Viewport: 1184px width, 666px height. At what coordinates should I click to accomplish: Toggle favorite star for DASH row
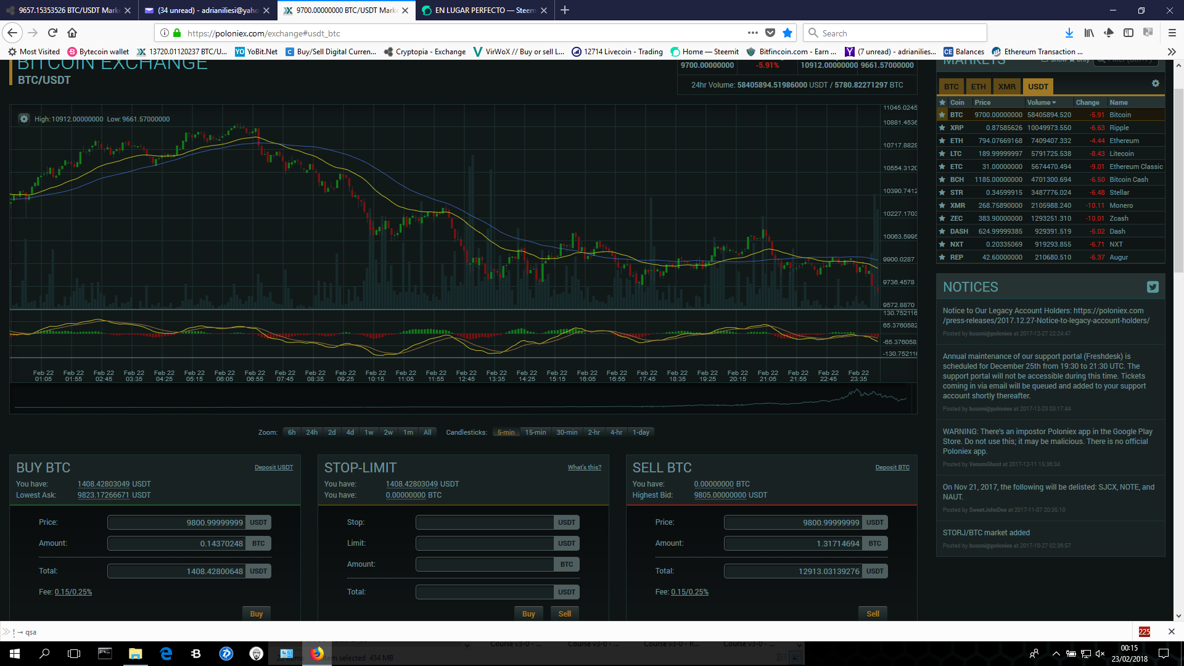click(942, 231)
